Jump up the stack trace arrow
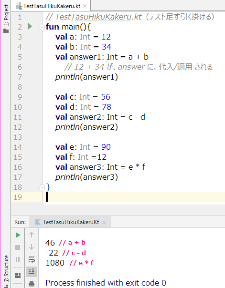Viewport: 225px width, 288px height. pos(32,235)
